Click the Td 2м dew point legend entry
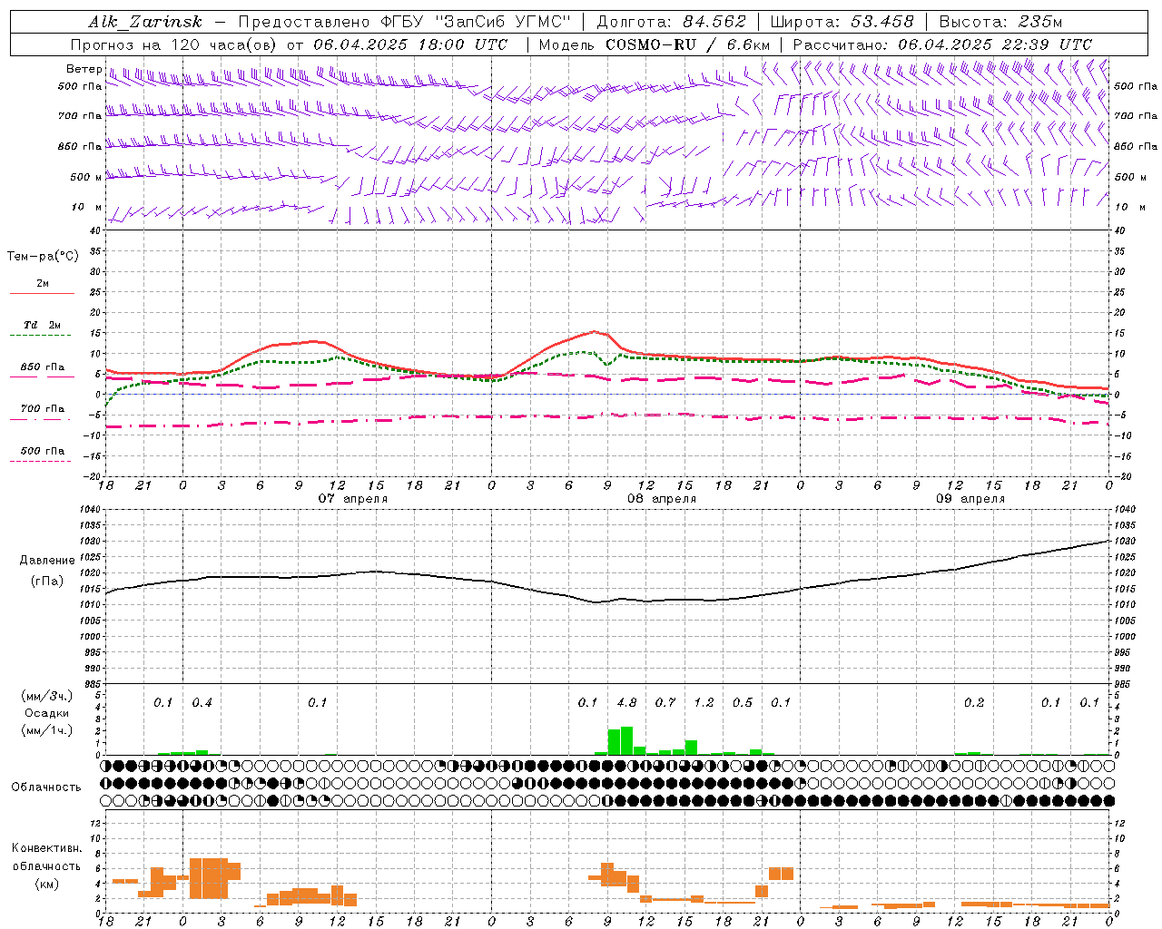This screenshot has width=1162, height=929. tap(43, 325)
